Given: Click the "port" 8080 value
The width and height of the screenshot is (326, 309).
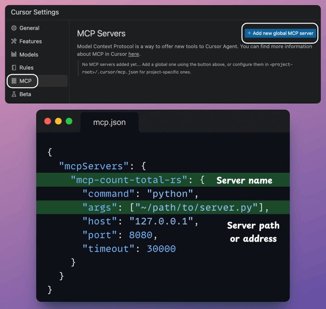Looking at the screenshot, I should [142, 235].
